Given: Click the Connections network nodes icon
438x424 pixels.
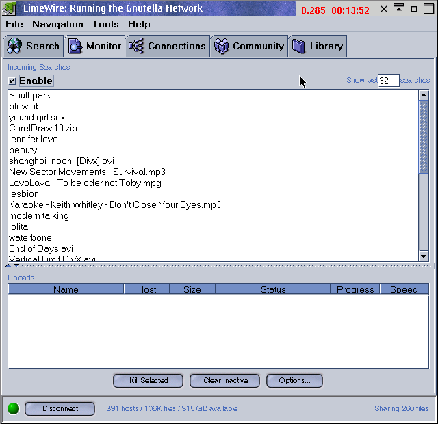Looking at the screenshot, I should click(x=137, y=46).
